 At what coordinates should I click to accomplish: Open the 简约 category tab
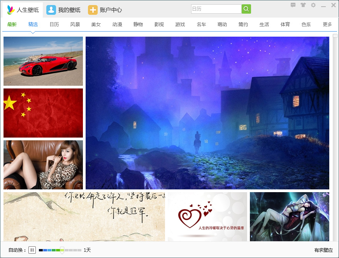243,25
